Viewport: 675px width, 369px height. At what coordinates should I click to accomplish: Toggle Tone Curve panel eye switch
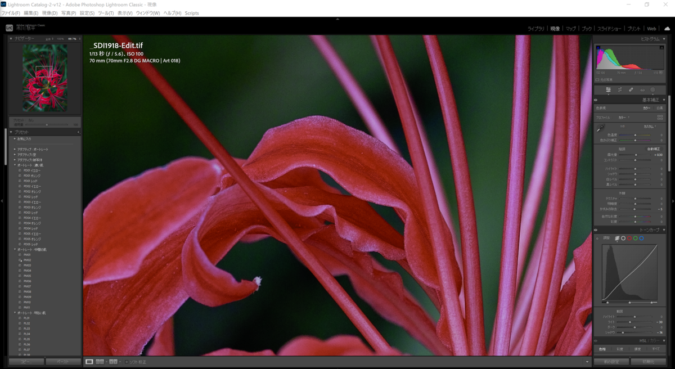pos(596,230)
